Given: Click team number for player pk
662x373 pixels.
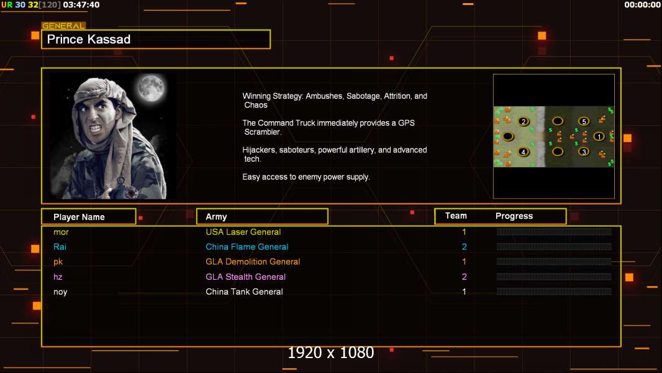Looking at the screenshot, I should (x=464, y=262).
